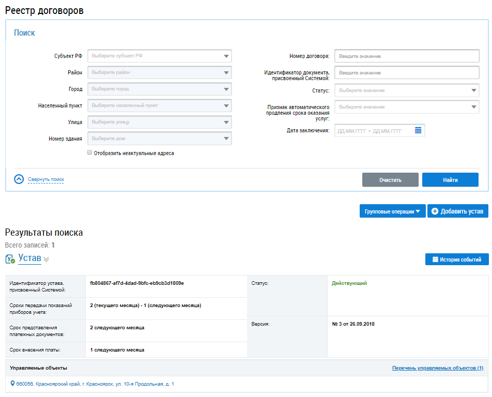Expand the Населенный пункт dropdown
This screenshot has width=492, height=397.
pyautogui.click(x=159, y=106)
